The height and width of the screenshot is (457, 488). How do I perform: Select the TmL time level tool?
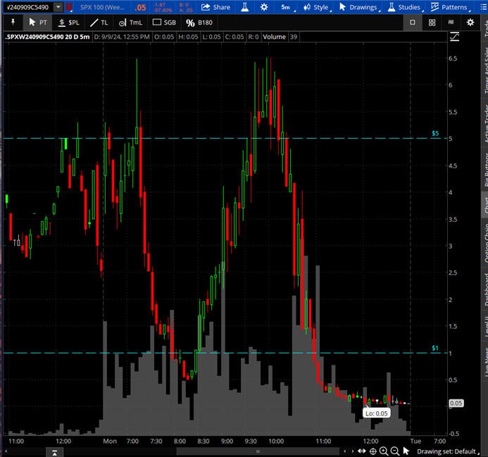tap(130, 23)
